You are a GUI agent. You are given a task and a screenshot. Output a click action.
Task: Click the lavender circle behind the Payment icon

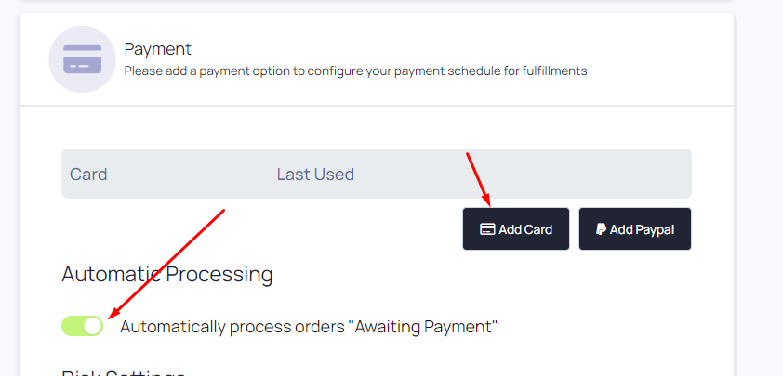[x=83, y=59]
